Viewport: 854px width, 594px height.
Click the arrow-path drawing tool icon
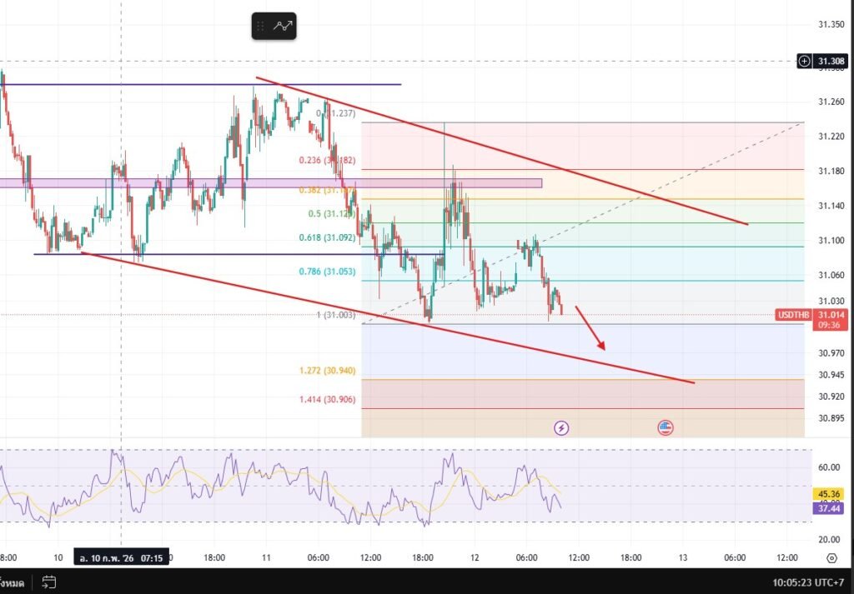(x=284, y=26)
